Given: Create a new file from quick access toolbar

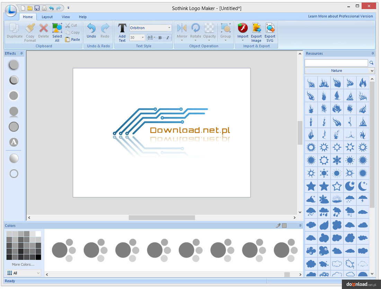Looking at the screenshot, I should (23, 8).
